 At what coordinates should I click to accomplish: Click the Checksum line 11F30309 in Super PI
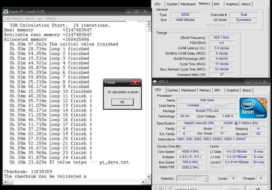click(28, 172)
